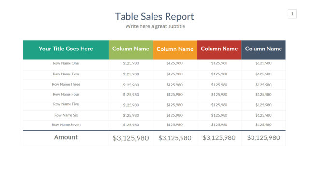
Task: Click the Amount label in the total row
Action: click(x=66, y=137)
